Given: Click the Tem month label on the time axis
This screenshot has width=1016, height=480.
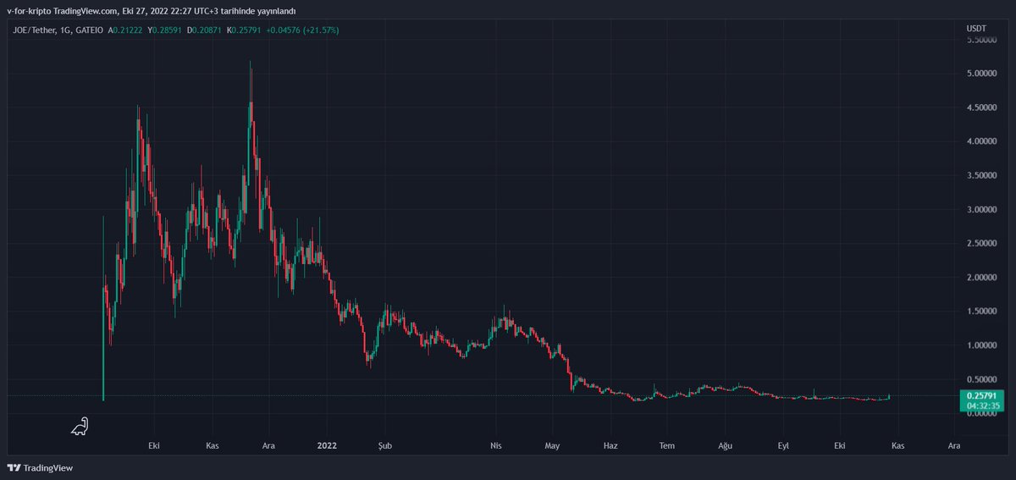Looking at the screenshot, I should click(667, 444).
